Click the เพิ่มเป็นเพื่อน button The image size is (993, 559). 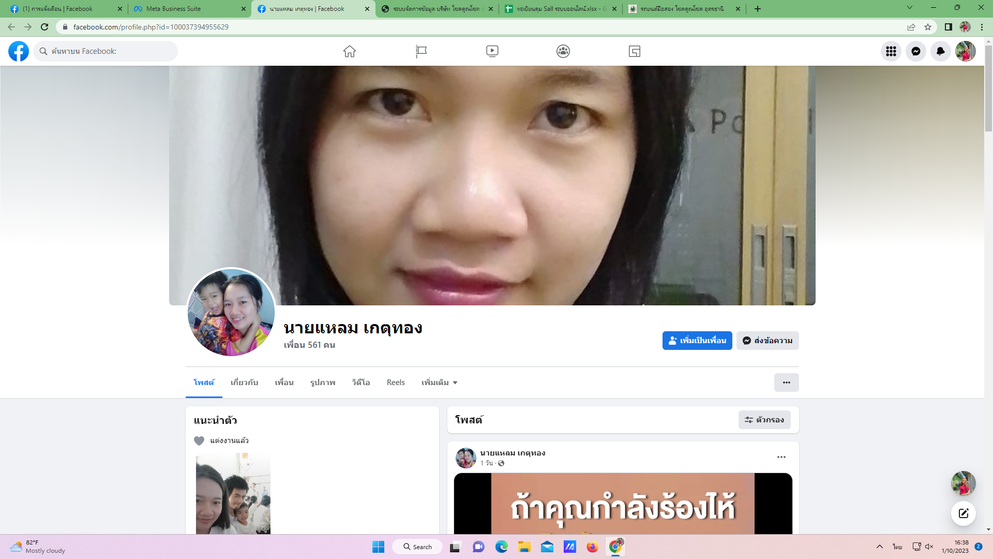pyautogui.click(x=697, y=341)
